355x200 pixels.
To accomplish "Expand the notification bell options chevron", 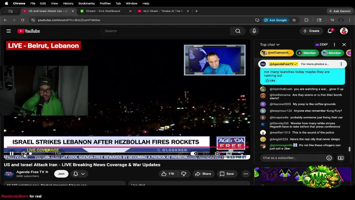I will 83,174.
